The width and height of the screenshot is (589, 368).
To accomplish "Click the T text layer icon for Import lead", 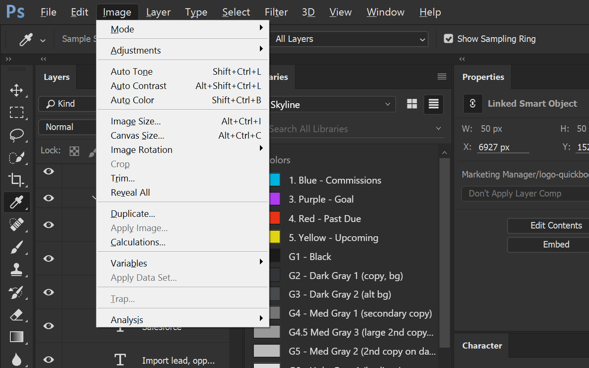I will [120, 360].
